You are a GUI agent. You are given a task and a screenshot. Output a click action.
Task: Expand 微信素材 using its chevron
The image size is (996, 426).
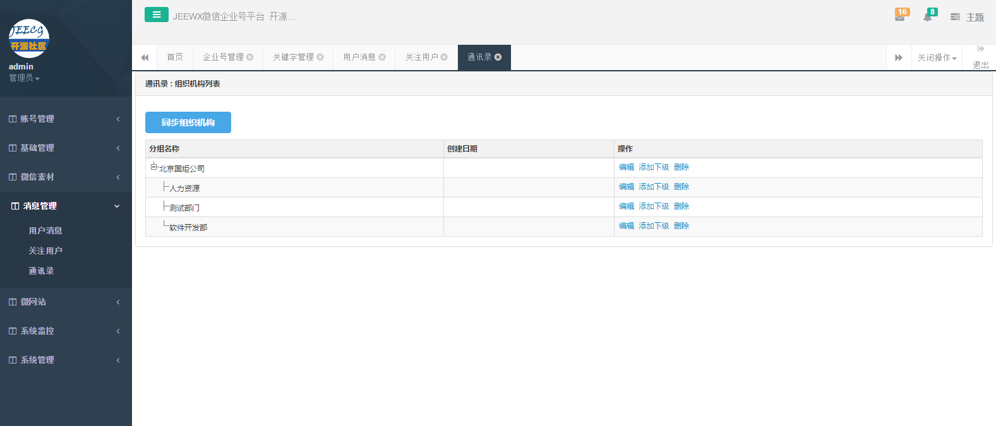tap(118, 177)
